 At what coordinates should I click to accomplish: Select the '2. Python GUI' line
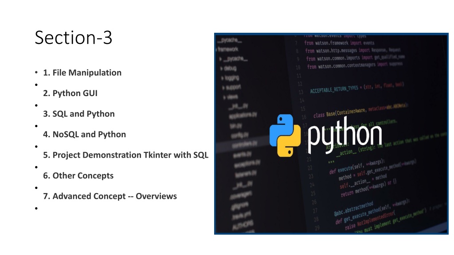70,93
